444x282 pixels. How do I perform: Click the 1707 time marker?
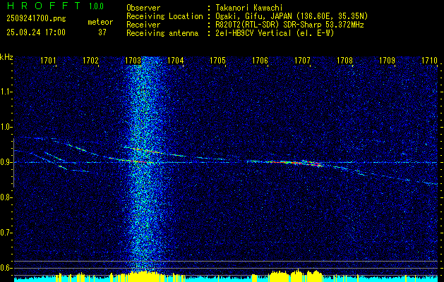tap(302, 61)
